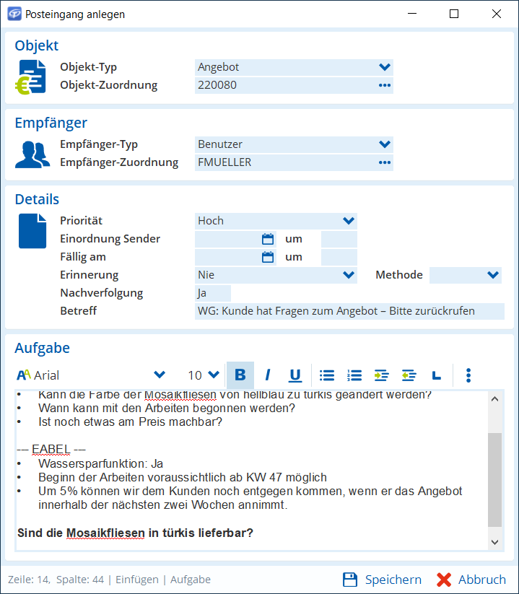Click Abbruch to cancel
Image resolution: width=519 pixels, height=594 pixels.
click(x=471, y=580)
